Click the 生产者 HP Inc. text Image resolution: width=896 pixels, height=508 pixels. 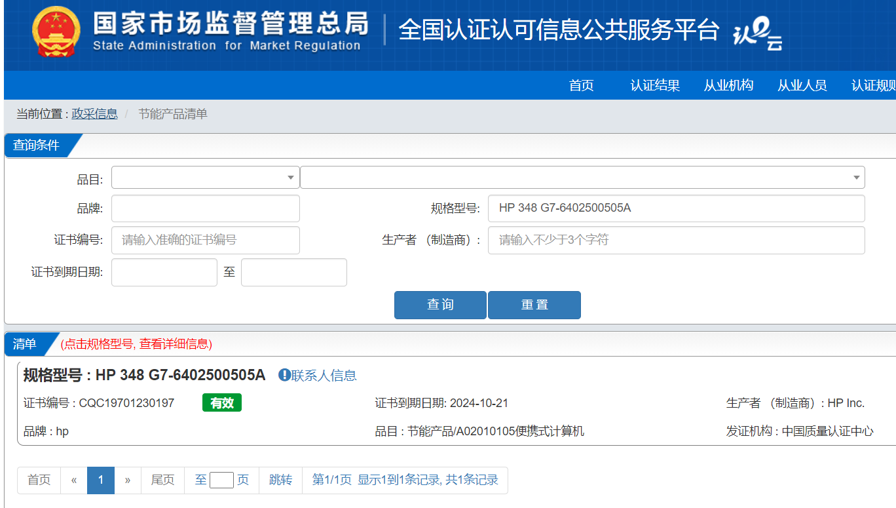tap(795, 403)
